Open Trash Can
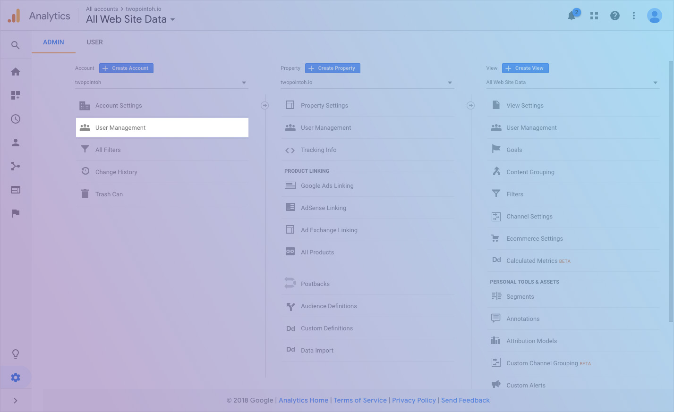This screenshot has width=674, height=412. [x=162, y=194]
